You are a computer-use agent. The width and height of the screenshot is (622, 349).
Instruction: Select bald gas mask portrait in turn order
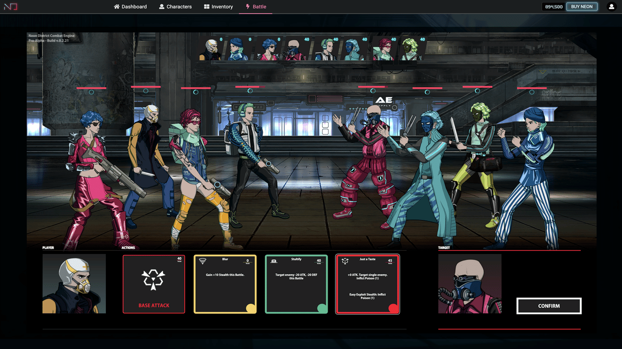point(295,49)
